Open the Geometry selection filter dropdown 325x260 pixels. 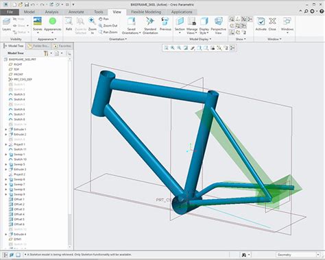coord(298,255)
